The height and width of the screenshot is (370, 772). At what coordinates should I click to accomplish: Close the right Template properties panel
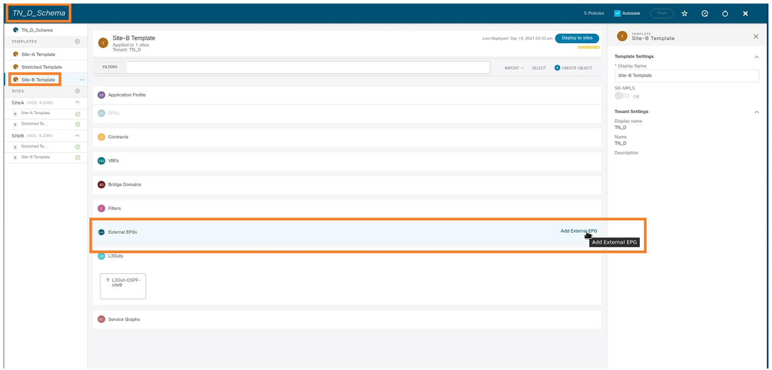[756, 36]
